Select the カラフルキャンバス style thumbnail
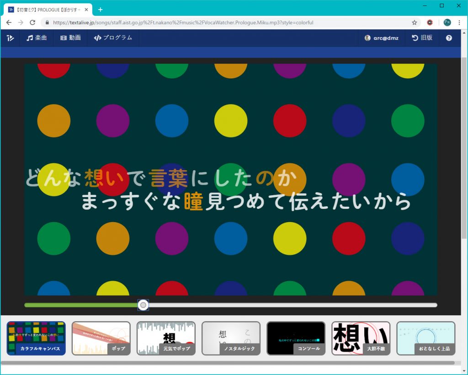 tap(36, 338)
